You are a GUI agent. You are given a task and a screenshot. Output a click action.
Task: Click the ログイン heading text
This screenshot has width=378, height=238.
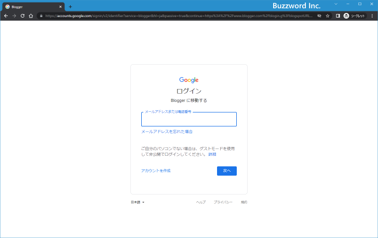coord(189,91)
